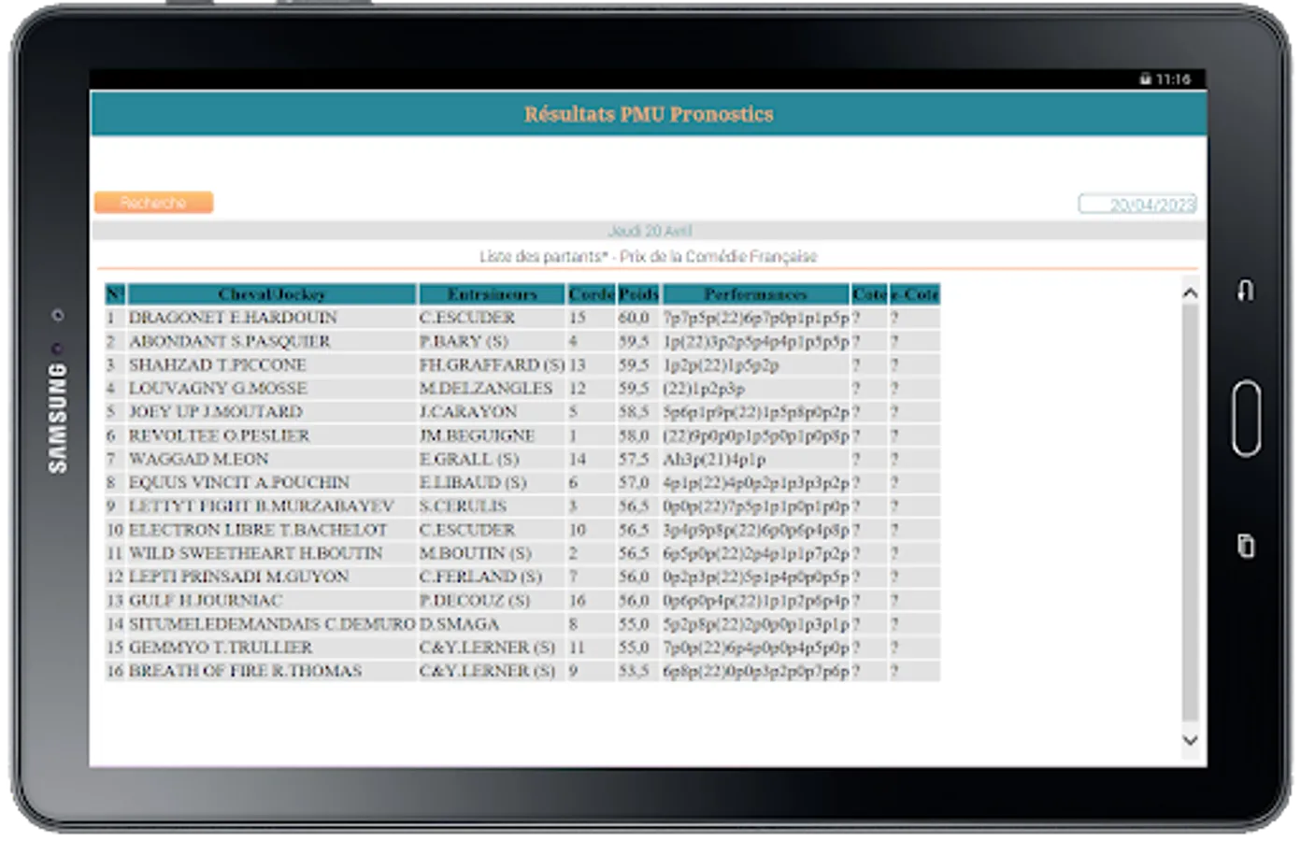The height and width of the screenshot is (841, 1301).
Task: Click trainer P.DECOUZ (S)
Action: pyautogui.click(x=475, y=600)
